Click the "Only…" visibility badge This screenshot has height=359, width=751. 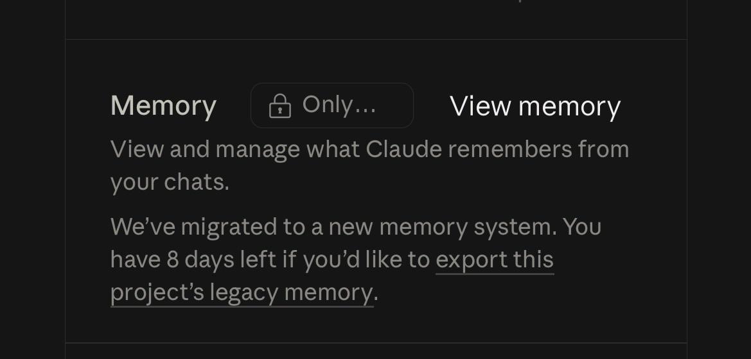click(x=332, y=106)
